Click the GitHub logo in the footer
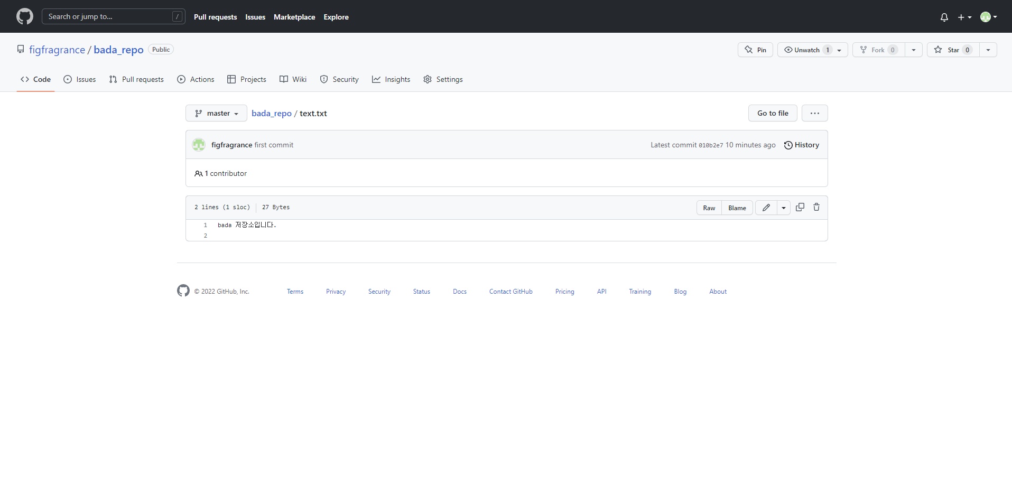The height and width of the screenshot is (487, 1012). click(183, 291)
